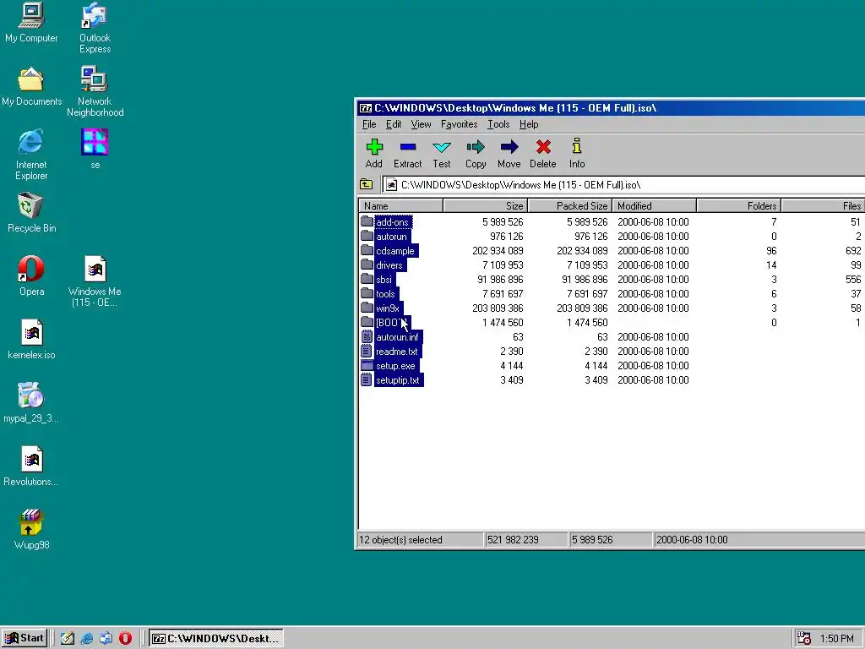Select the 'se' desktop icon
Image resolution: width=865 pixels, height=649 pixels.
click(x=95, y=149)
